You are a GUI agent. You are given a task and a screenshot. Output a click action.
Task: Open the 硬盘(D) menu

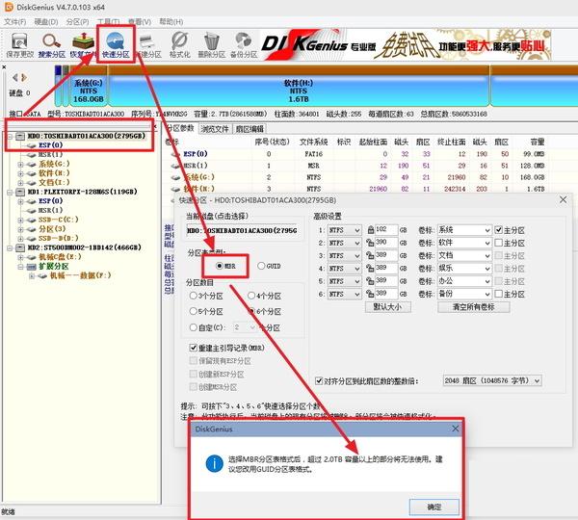[x=46, y=22]
